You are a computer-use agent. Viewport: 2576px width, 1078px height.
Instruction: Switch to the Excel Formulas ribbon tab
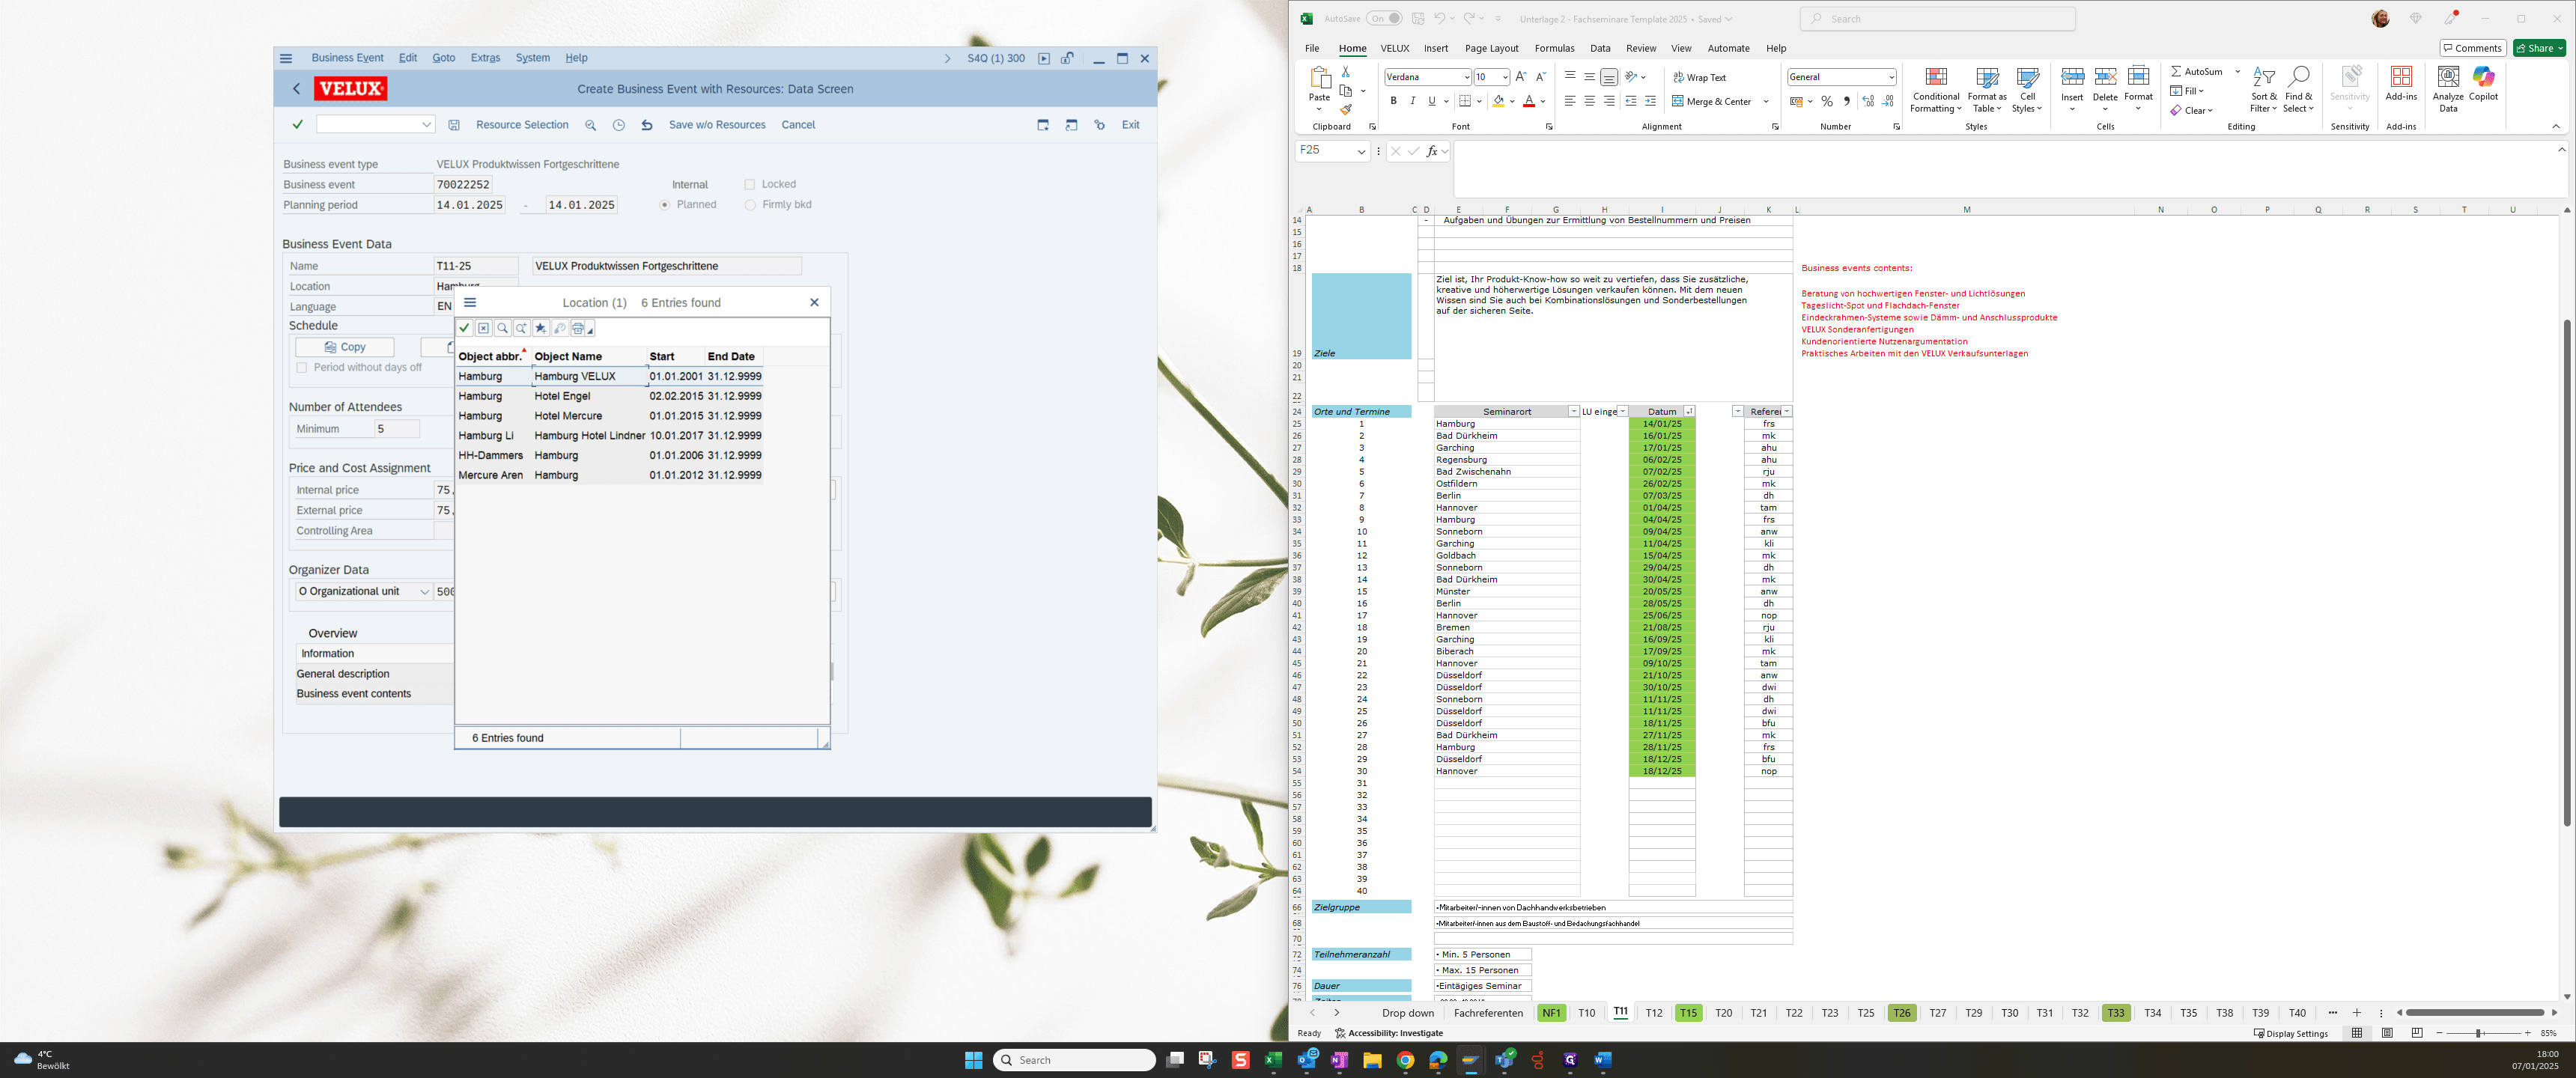tap(1554, 48)
